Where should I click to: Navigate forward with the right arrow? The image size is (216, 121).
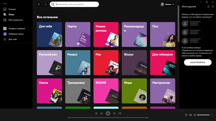45,4
